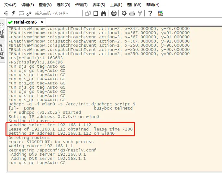The image size is (222, 175).
Task: Click the 'FPS(default):1.163693' line
Action: (x=36, y=58)
